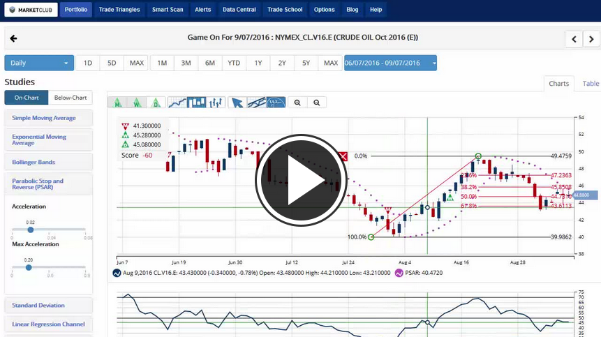Open Data Central menu
This screenshot has width=601, height=337.
pos(239,10)
